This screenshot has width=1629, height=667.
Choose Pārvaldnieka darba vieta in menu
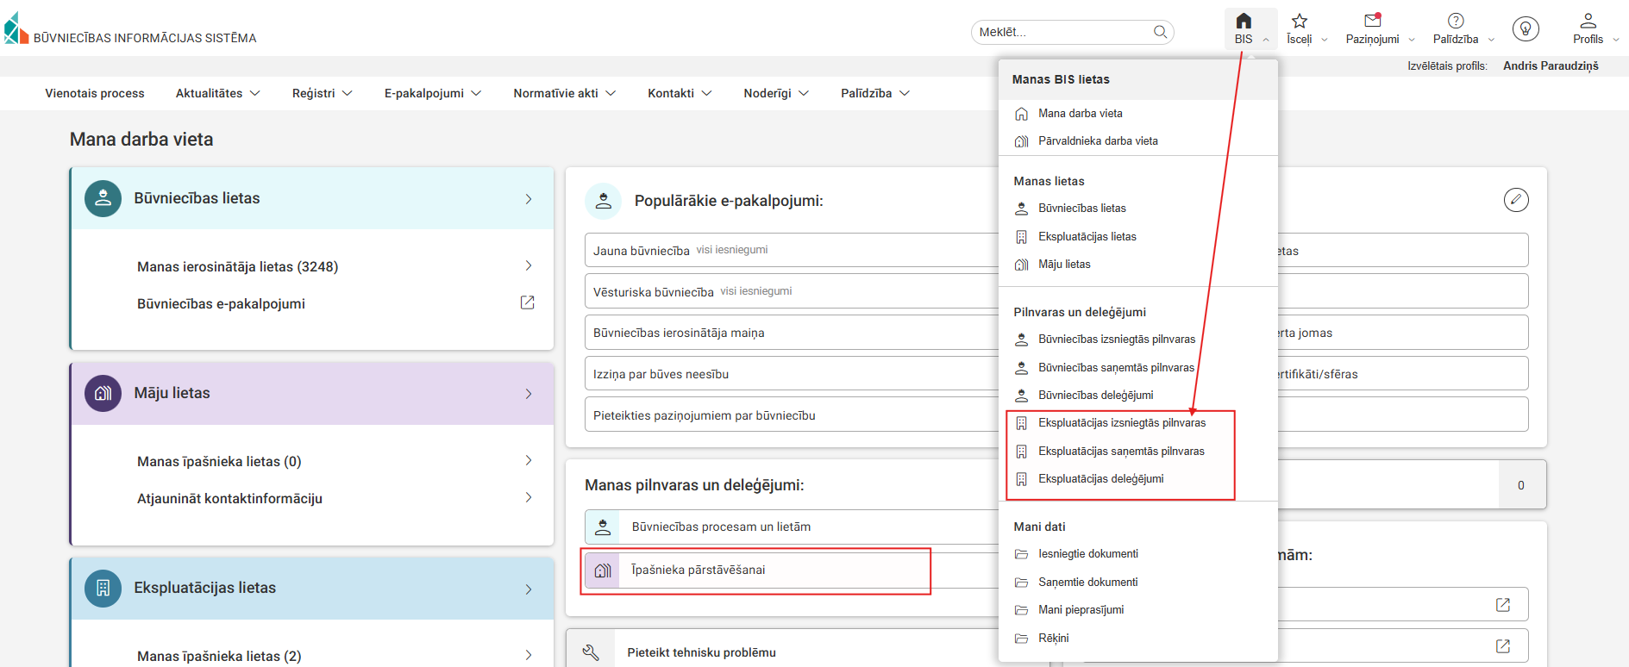pyautogui.click(x=1097, y=141)
